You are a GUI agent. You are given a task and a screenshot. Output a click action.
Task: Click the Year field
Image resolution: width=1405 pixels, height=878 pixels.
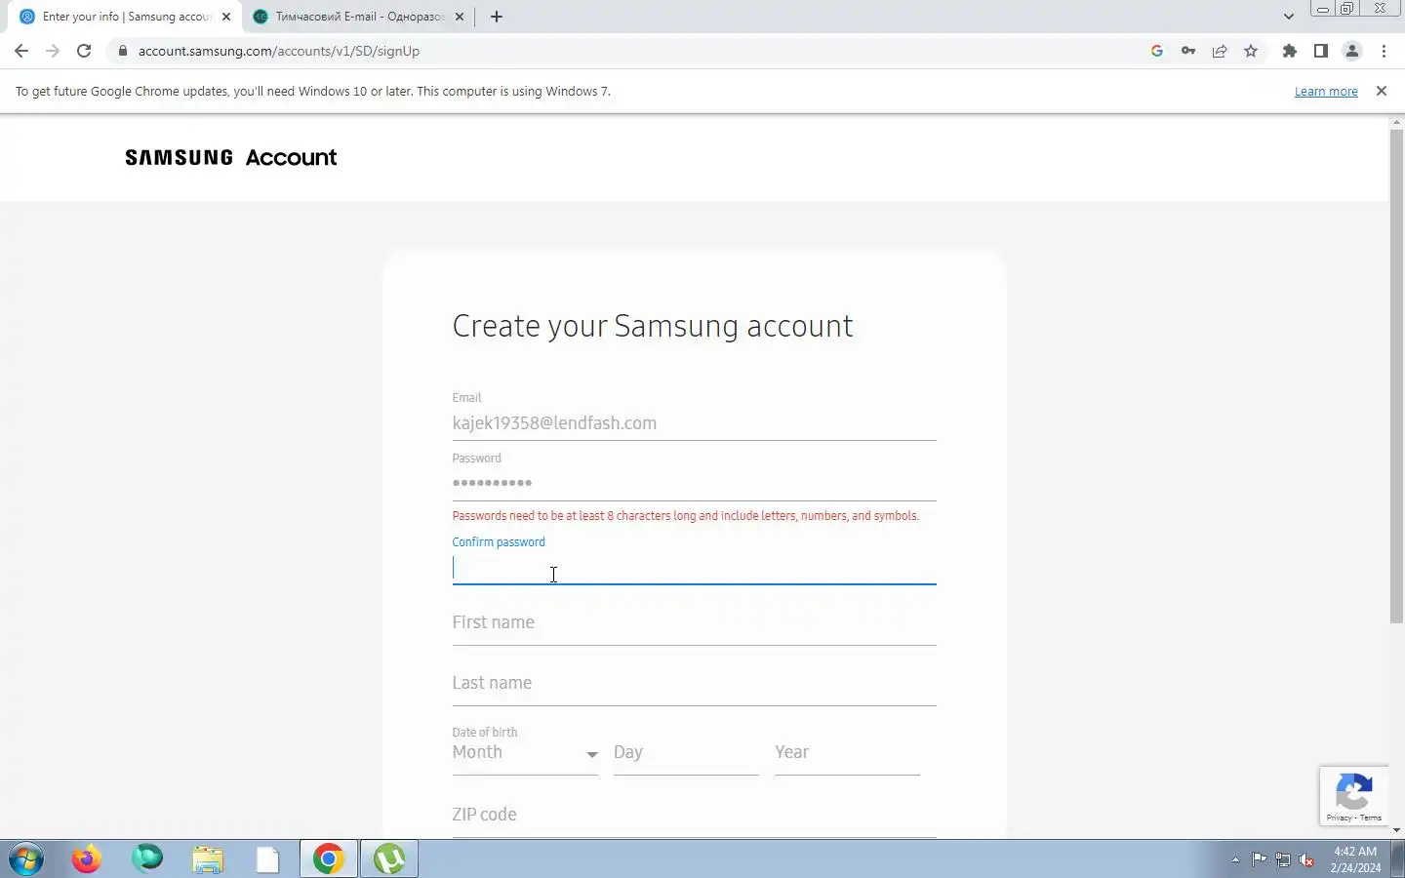point(847,753)
